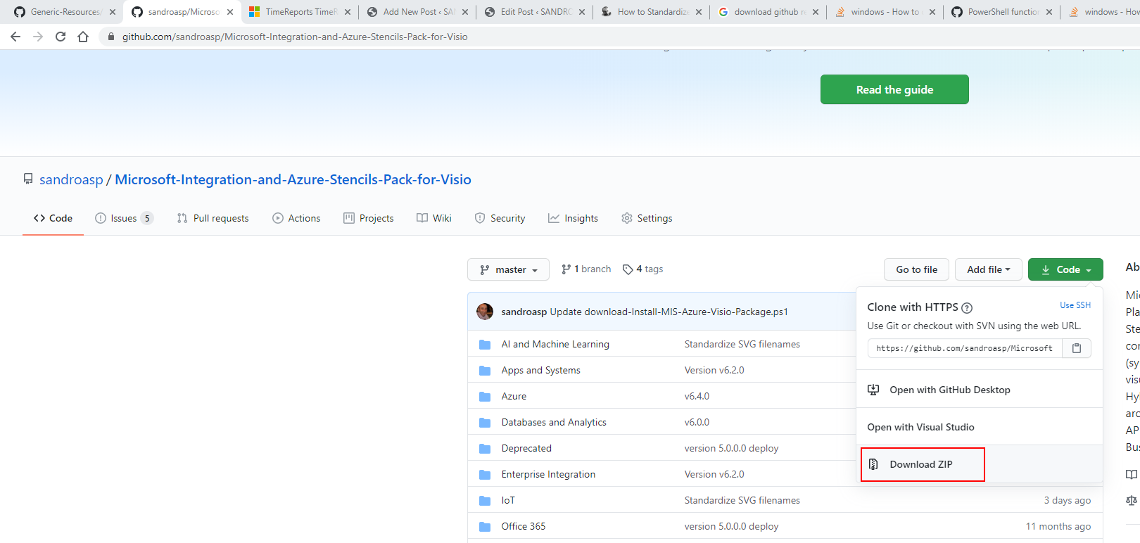
Task: Switch to the PowerShell function browser tab
Action: [x=1002, y=12]
